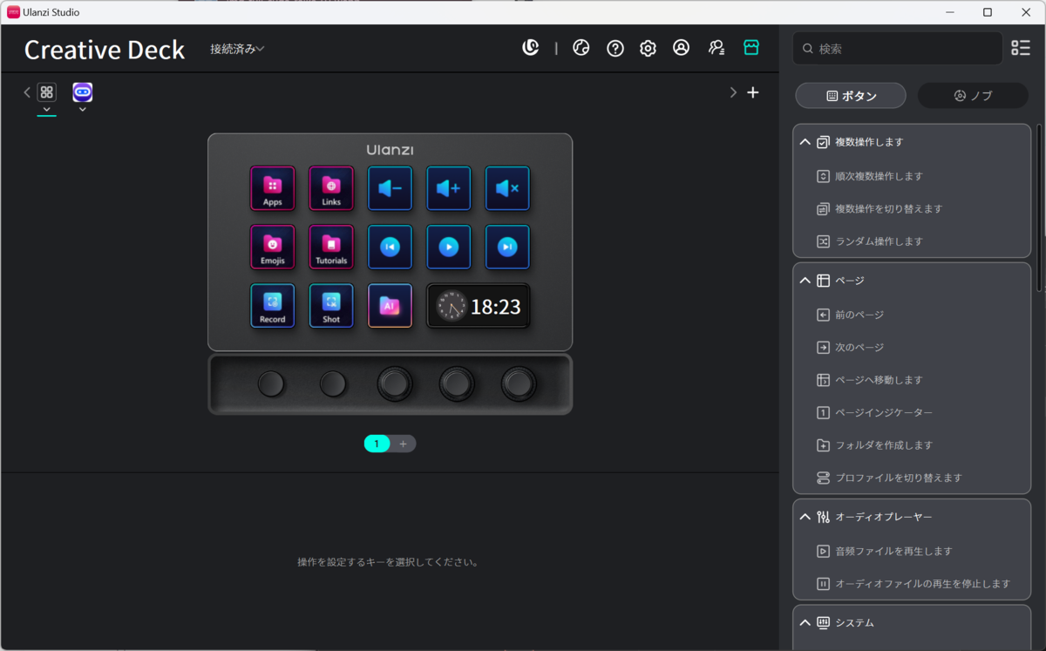
Task: Expand the chevron under robot profile
Action: click(83, 110)
